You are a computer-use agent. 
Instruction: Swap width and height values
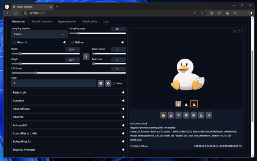[86, 57]
